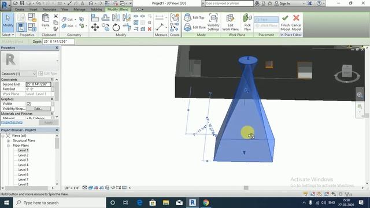
Task: Toggle the Visible checkbox in Graphics
Action: tap(28, 104)
